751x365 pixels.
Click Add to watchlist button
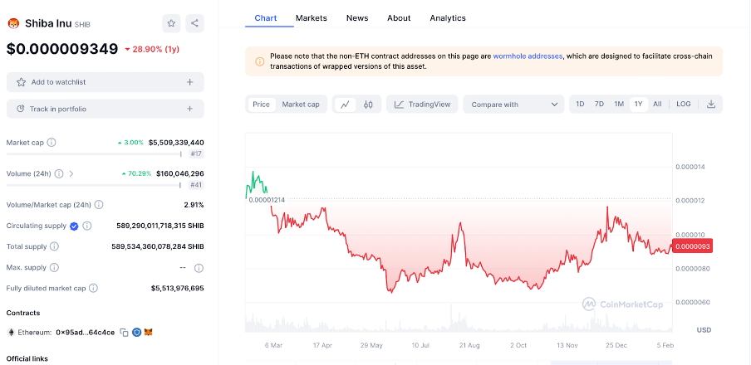pos(105,82)
